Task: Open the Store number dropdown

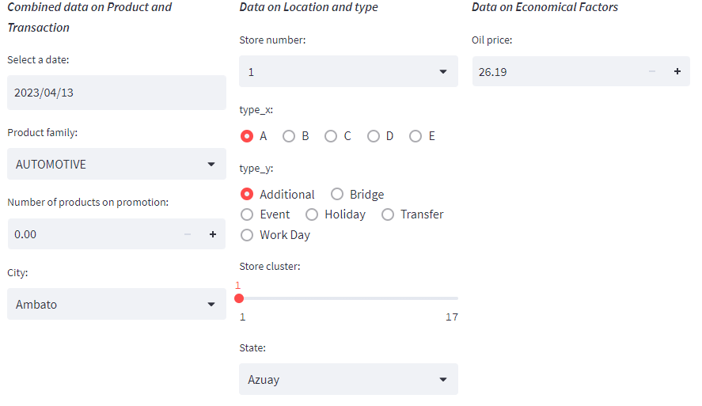Action: 348,72
